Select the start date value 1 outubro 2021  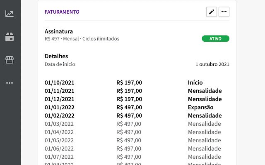212,64
